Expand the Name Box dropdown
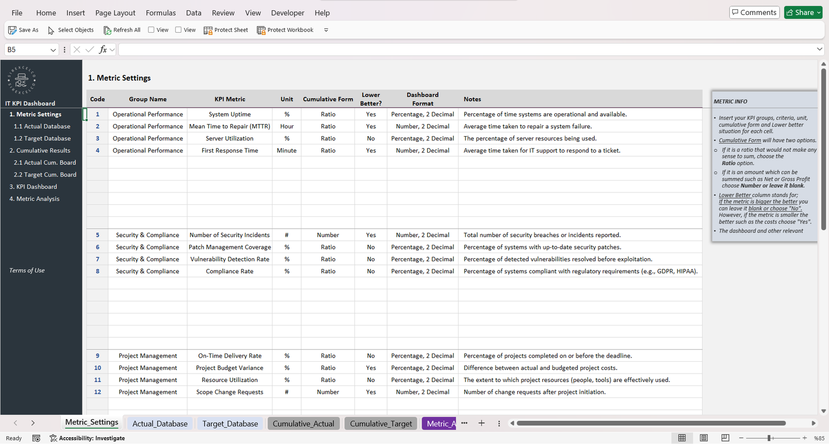This screenshot has height=444, width=829. (53, 50)
